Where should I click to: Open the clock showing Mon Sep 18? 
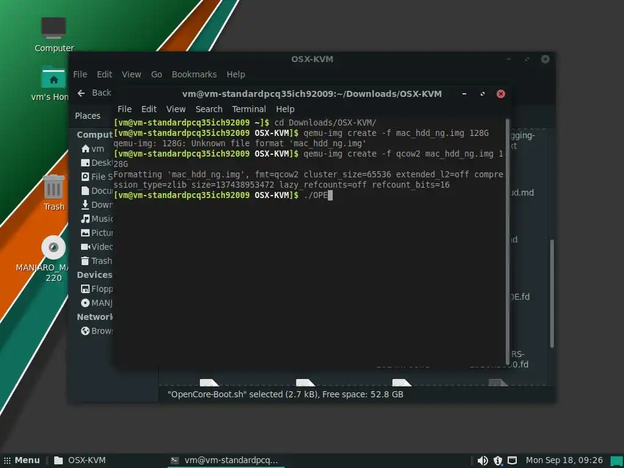(564, 461)
